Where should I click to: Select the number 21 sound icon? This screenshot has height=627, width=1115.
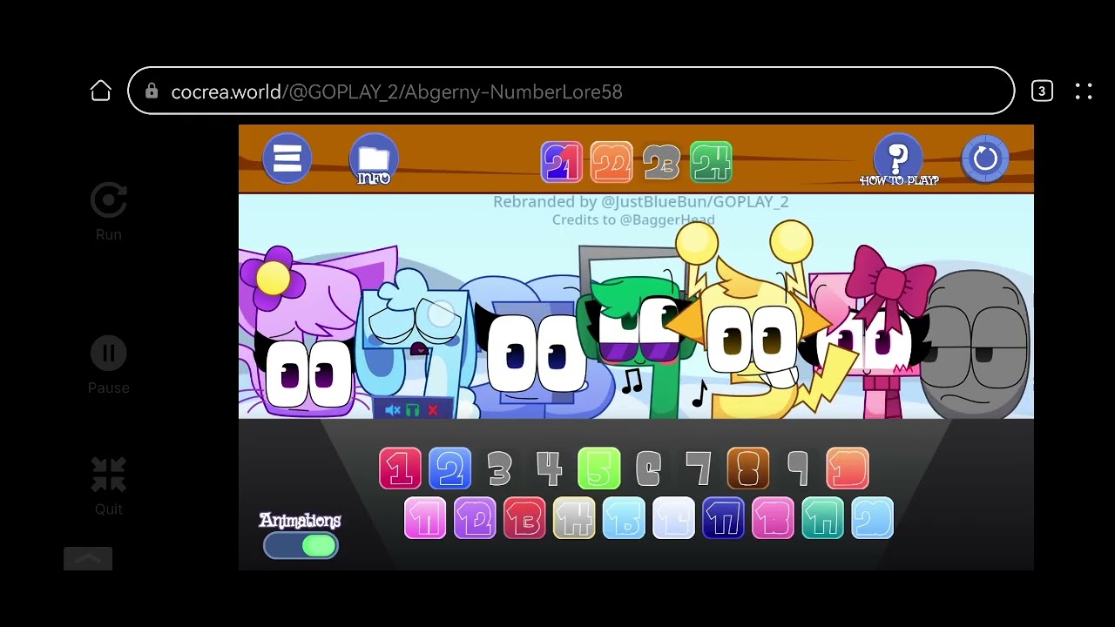coord(562,162)
